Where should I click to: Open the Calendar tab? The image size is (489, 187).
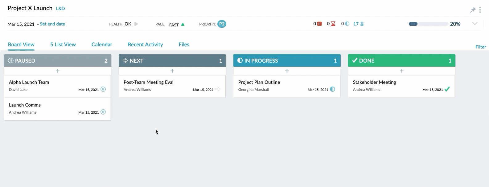click(102, 45)
